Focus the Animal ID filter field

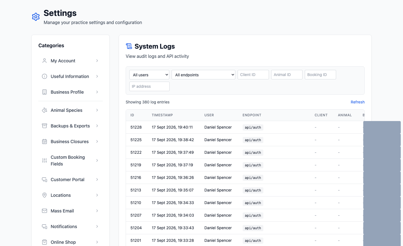pos(287,75)
